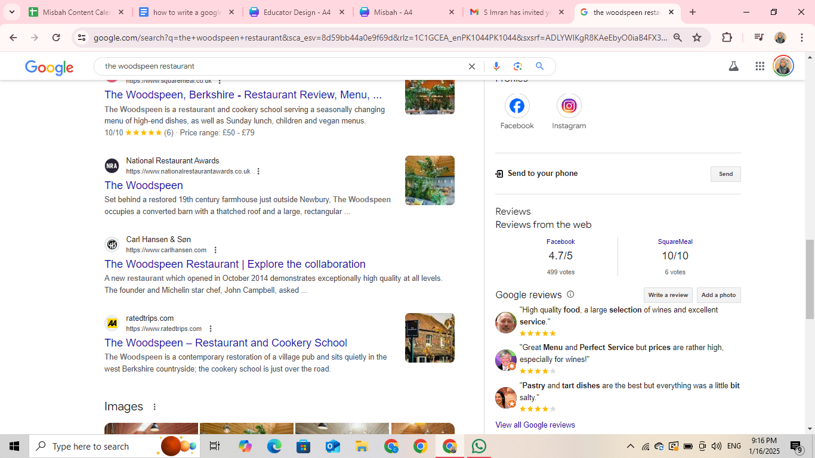Switch to the S Imran has invited Gmail tab
This screenshot has width=815, height=458.
coord(518,12)
